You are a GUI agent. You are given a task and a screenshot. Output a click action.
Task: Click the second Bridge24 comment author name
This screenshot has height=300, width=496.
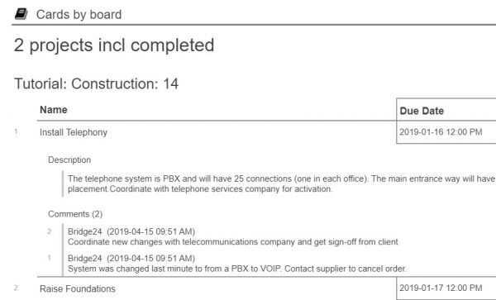[85, 259]
